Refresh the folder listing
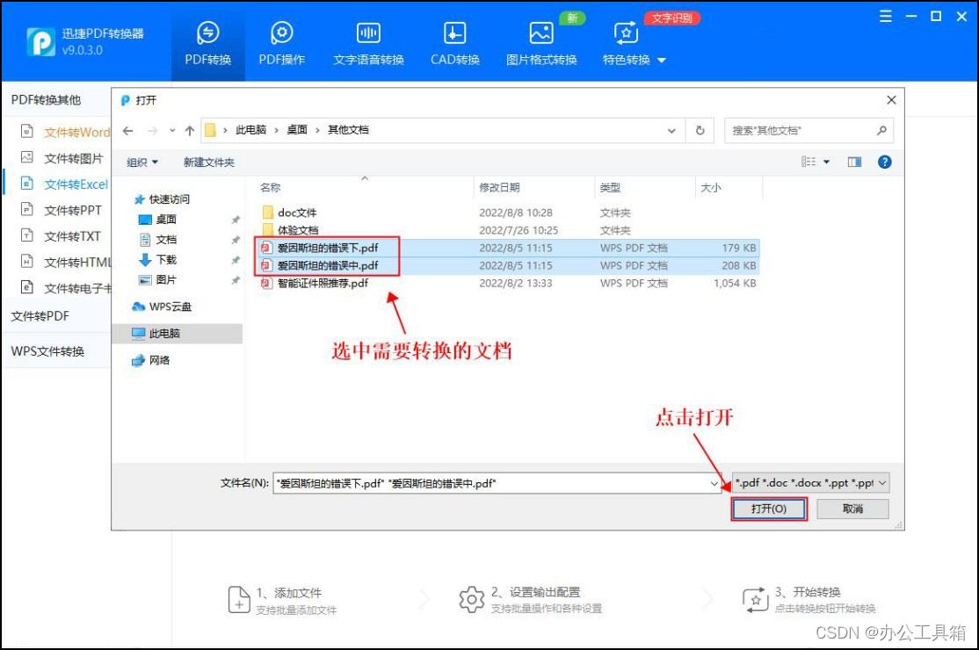 [x=700, y=130]
